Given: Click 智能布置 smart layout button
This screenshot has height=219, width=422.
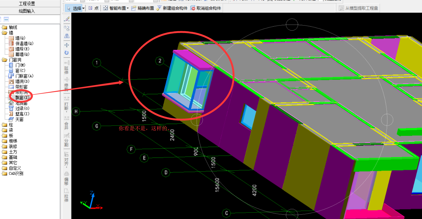Looking at the screenshot, I should click(115, 8).
